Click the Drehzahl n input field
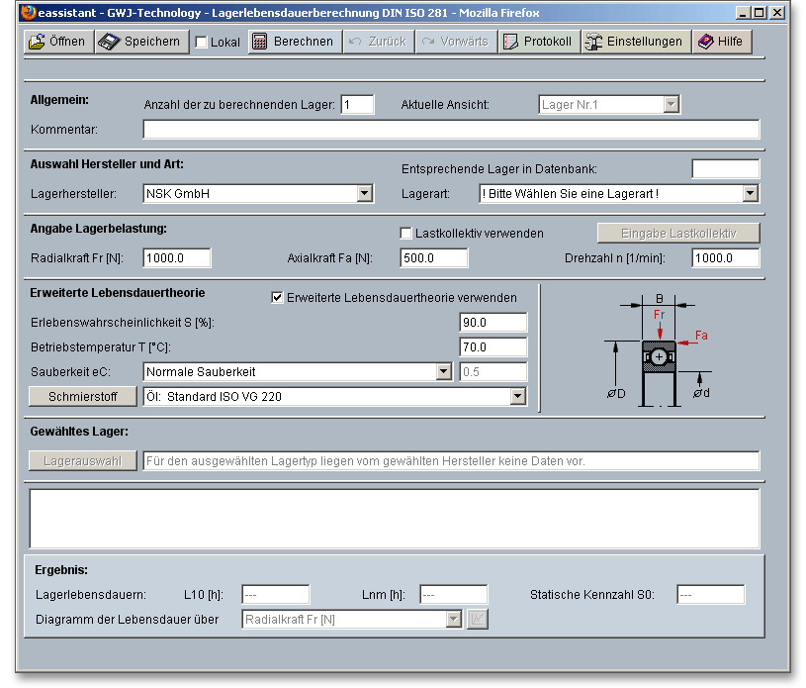Image resolution: width=806 pixels, height=688 pixels. pos(725,258)
